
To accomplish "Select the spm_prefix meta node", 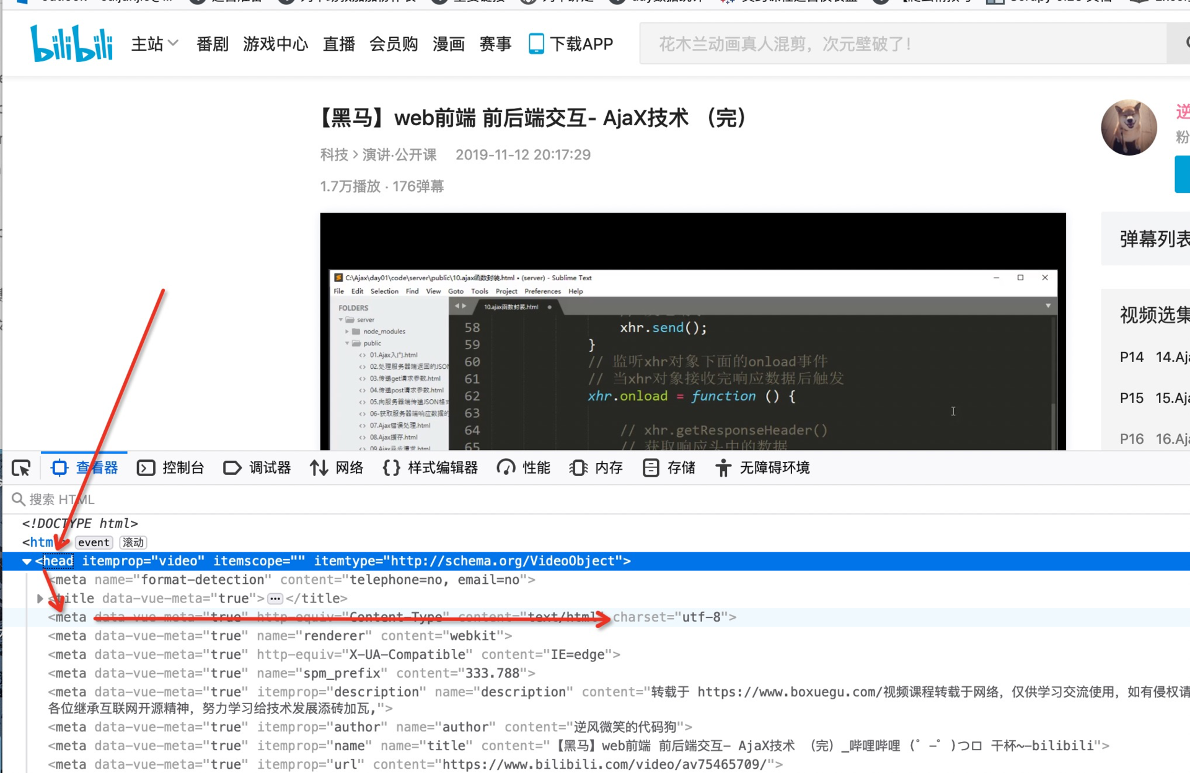I will [292, 673].
